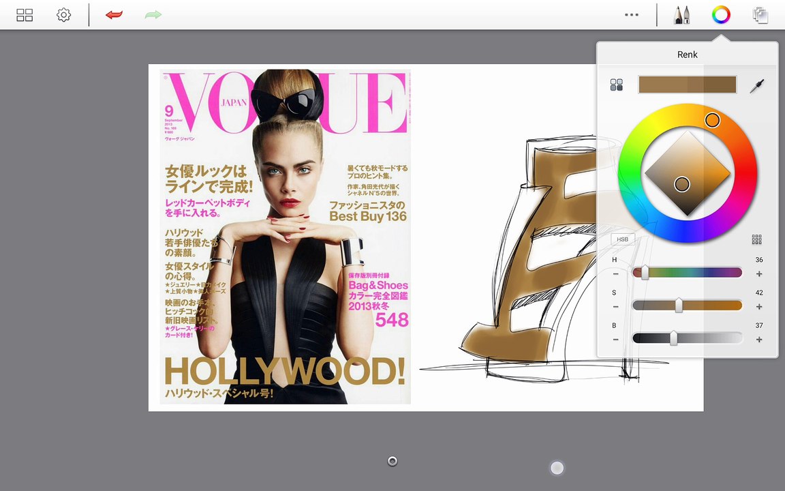Click the B brightness slider thumb
Image resolution: width=785 pixels, height=491 pixels.
[x=674, y=338]
